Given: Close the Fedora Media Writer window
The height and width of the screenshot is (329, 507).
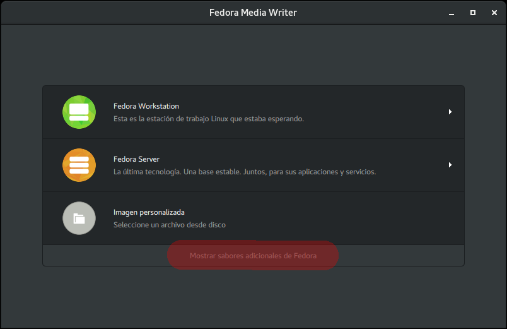Looking at the screenshot, I should 494,13.
